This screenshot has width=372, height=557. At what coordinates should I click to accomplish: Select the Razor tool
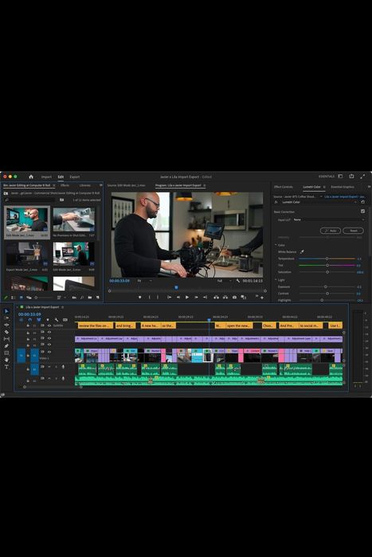6,332
